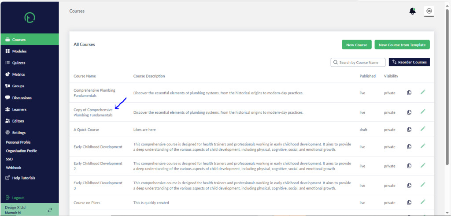Image resolution: width=451 pixels, height=216 pixels.
Task: Edit Copy of Comprehensive Plumbing Fundamentals pencil
Action: (x=422, y=112)
